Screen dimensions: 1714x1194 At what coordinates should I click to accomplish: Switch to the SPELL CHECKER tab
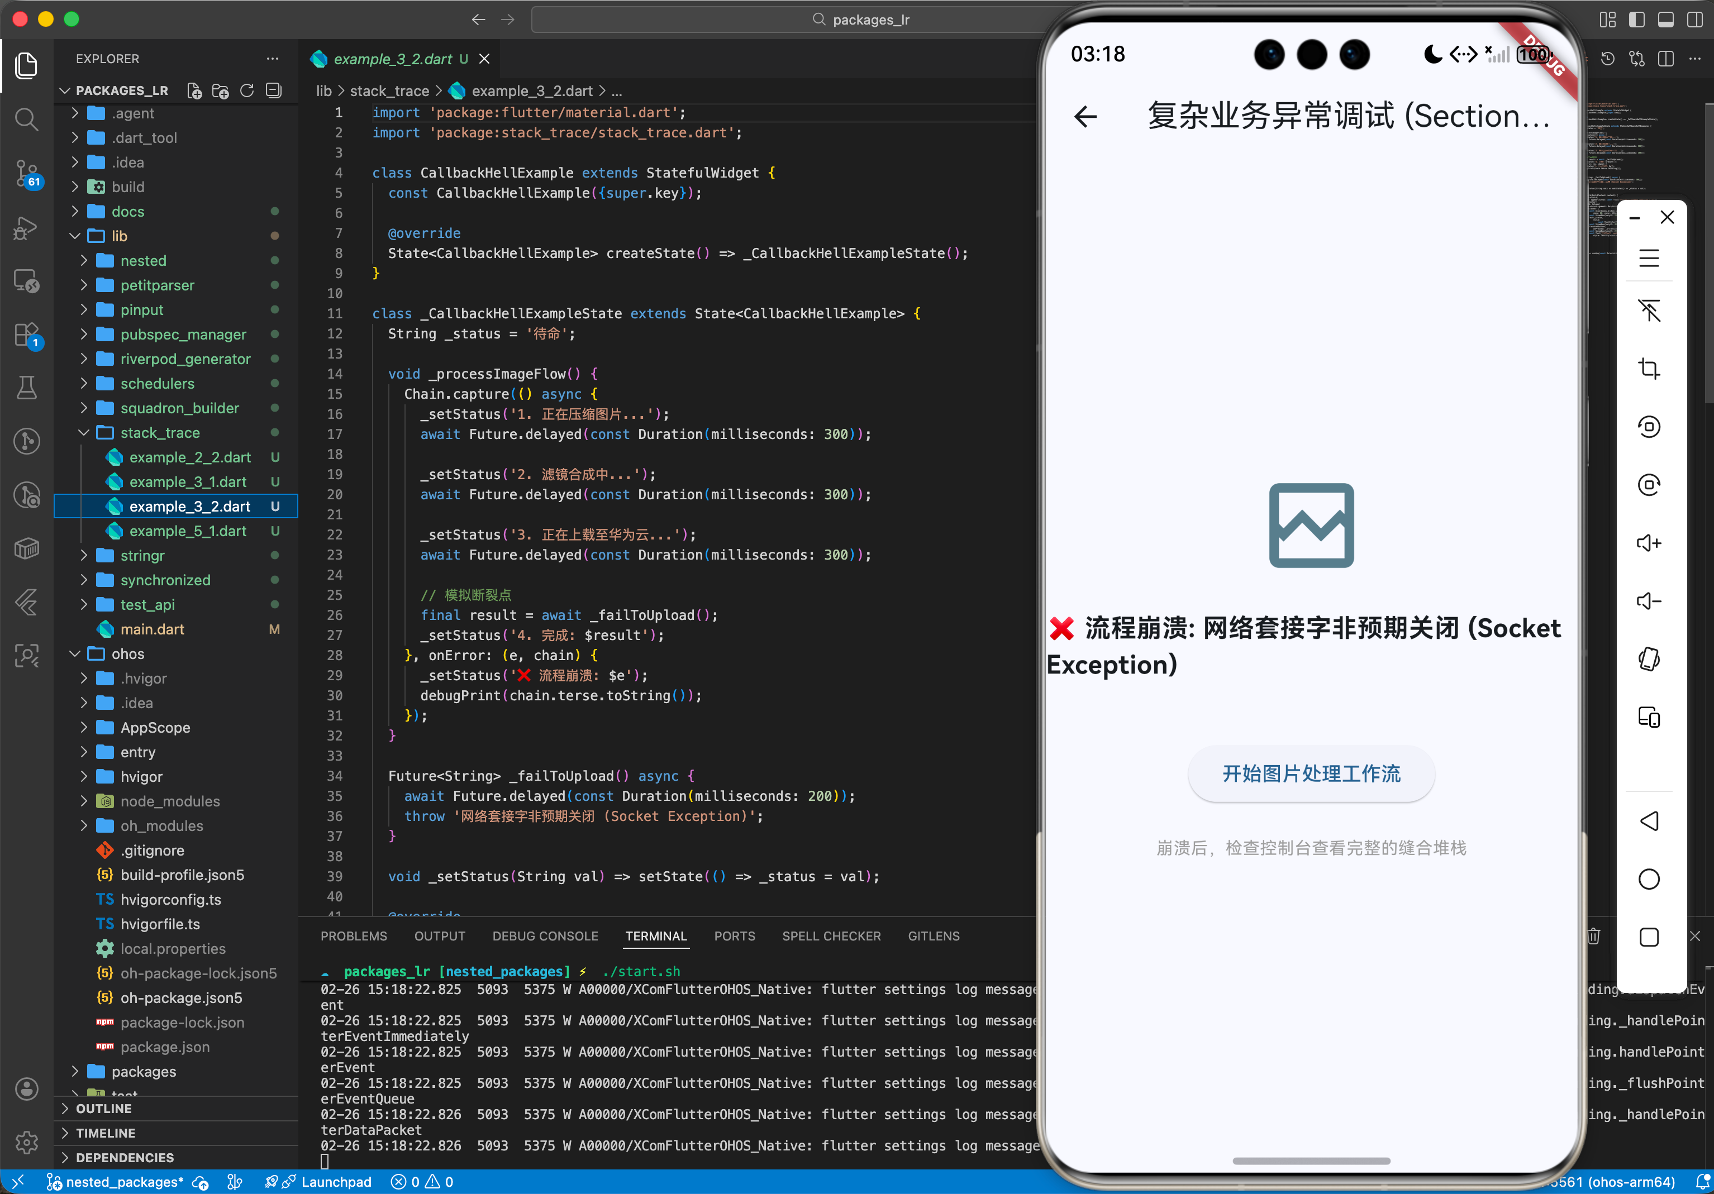(832, 936)
